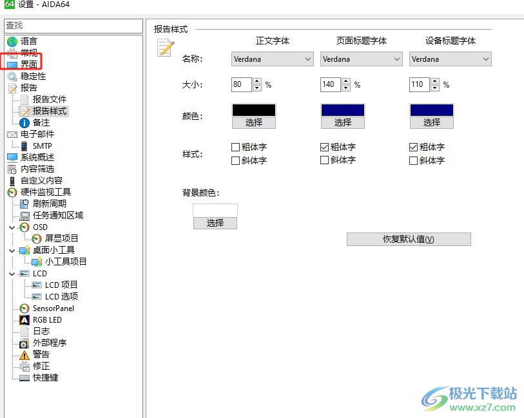
Task: Enable 斜体字 for 设备标题字体
Action: (x=413, y=160)
